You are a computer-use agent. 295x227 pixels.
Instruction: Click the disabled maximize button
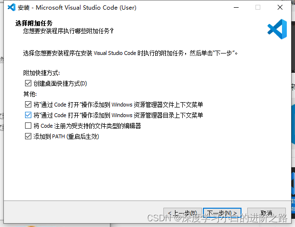coord(258,7)
